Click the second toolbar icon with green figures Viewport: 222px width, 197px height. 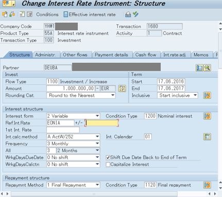point(12,14)
